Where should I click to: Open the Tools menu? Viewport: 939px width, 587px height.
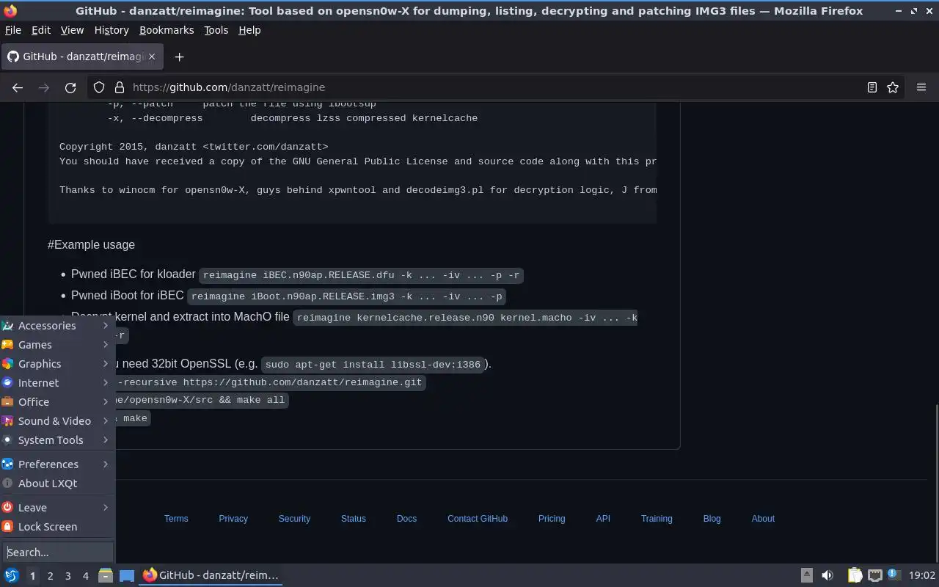(216, 30)
